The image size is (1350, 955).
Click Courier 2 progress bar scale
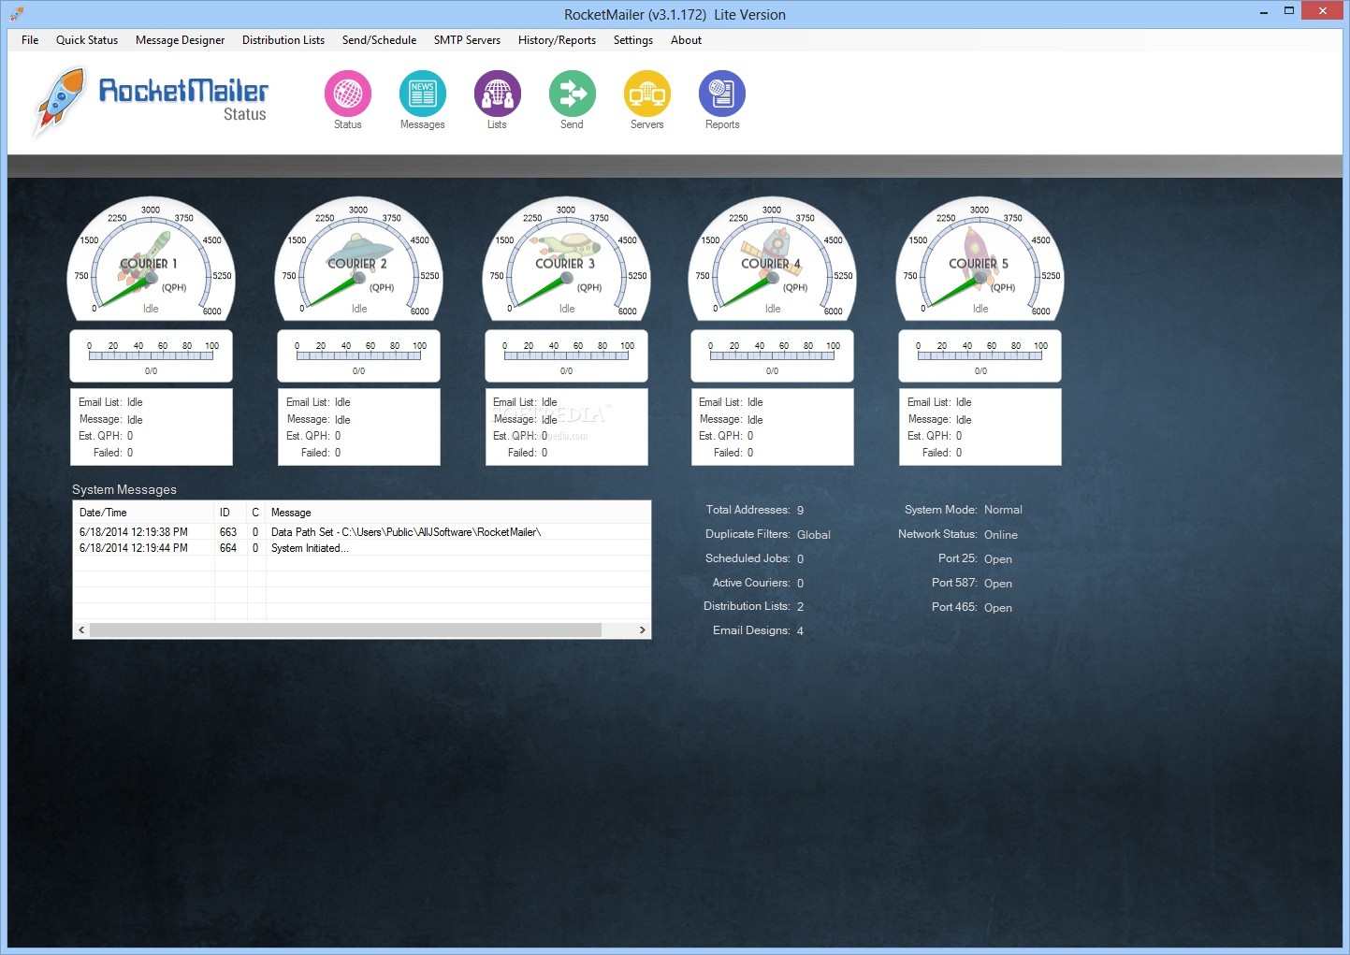[358, 355]
